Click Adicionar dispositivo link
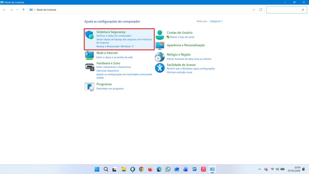The image size is (309, 174). click(108, 71)
